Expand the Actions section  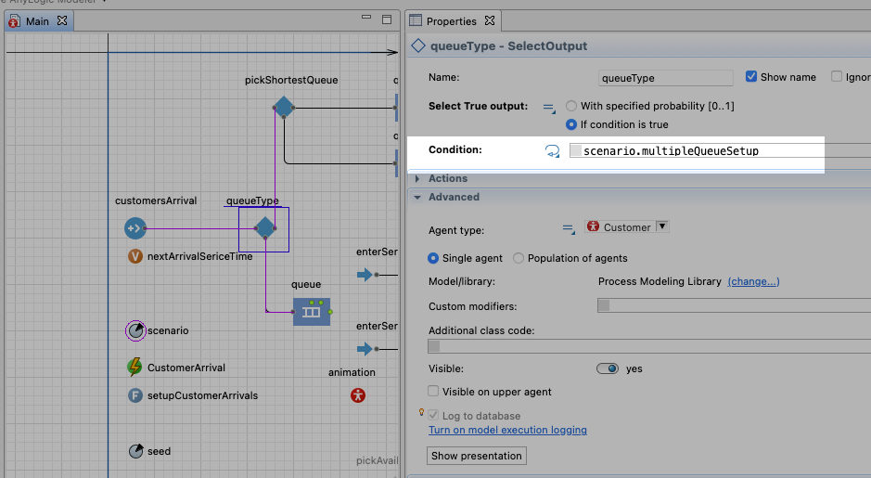417,178
